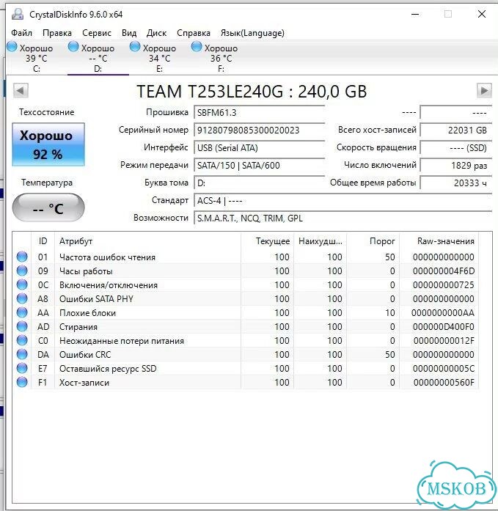Click status orb for Стирания row
This screenshot has height=511, width=498.
22,326
